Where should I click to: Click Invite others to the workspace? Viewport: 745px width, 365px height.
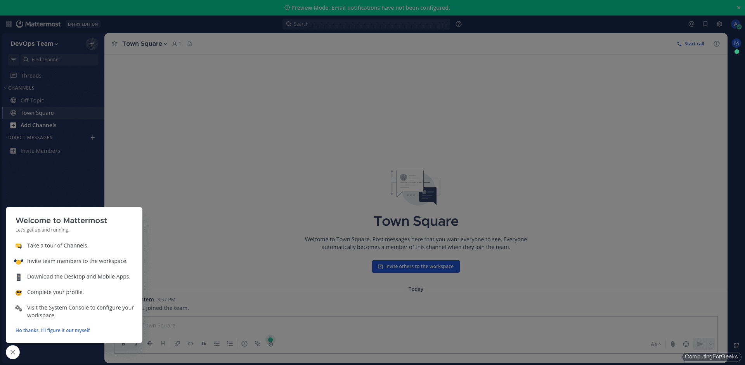(x=416, y=266)
